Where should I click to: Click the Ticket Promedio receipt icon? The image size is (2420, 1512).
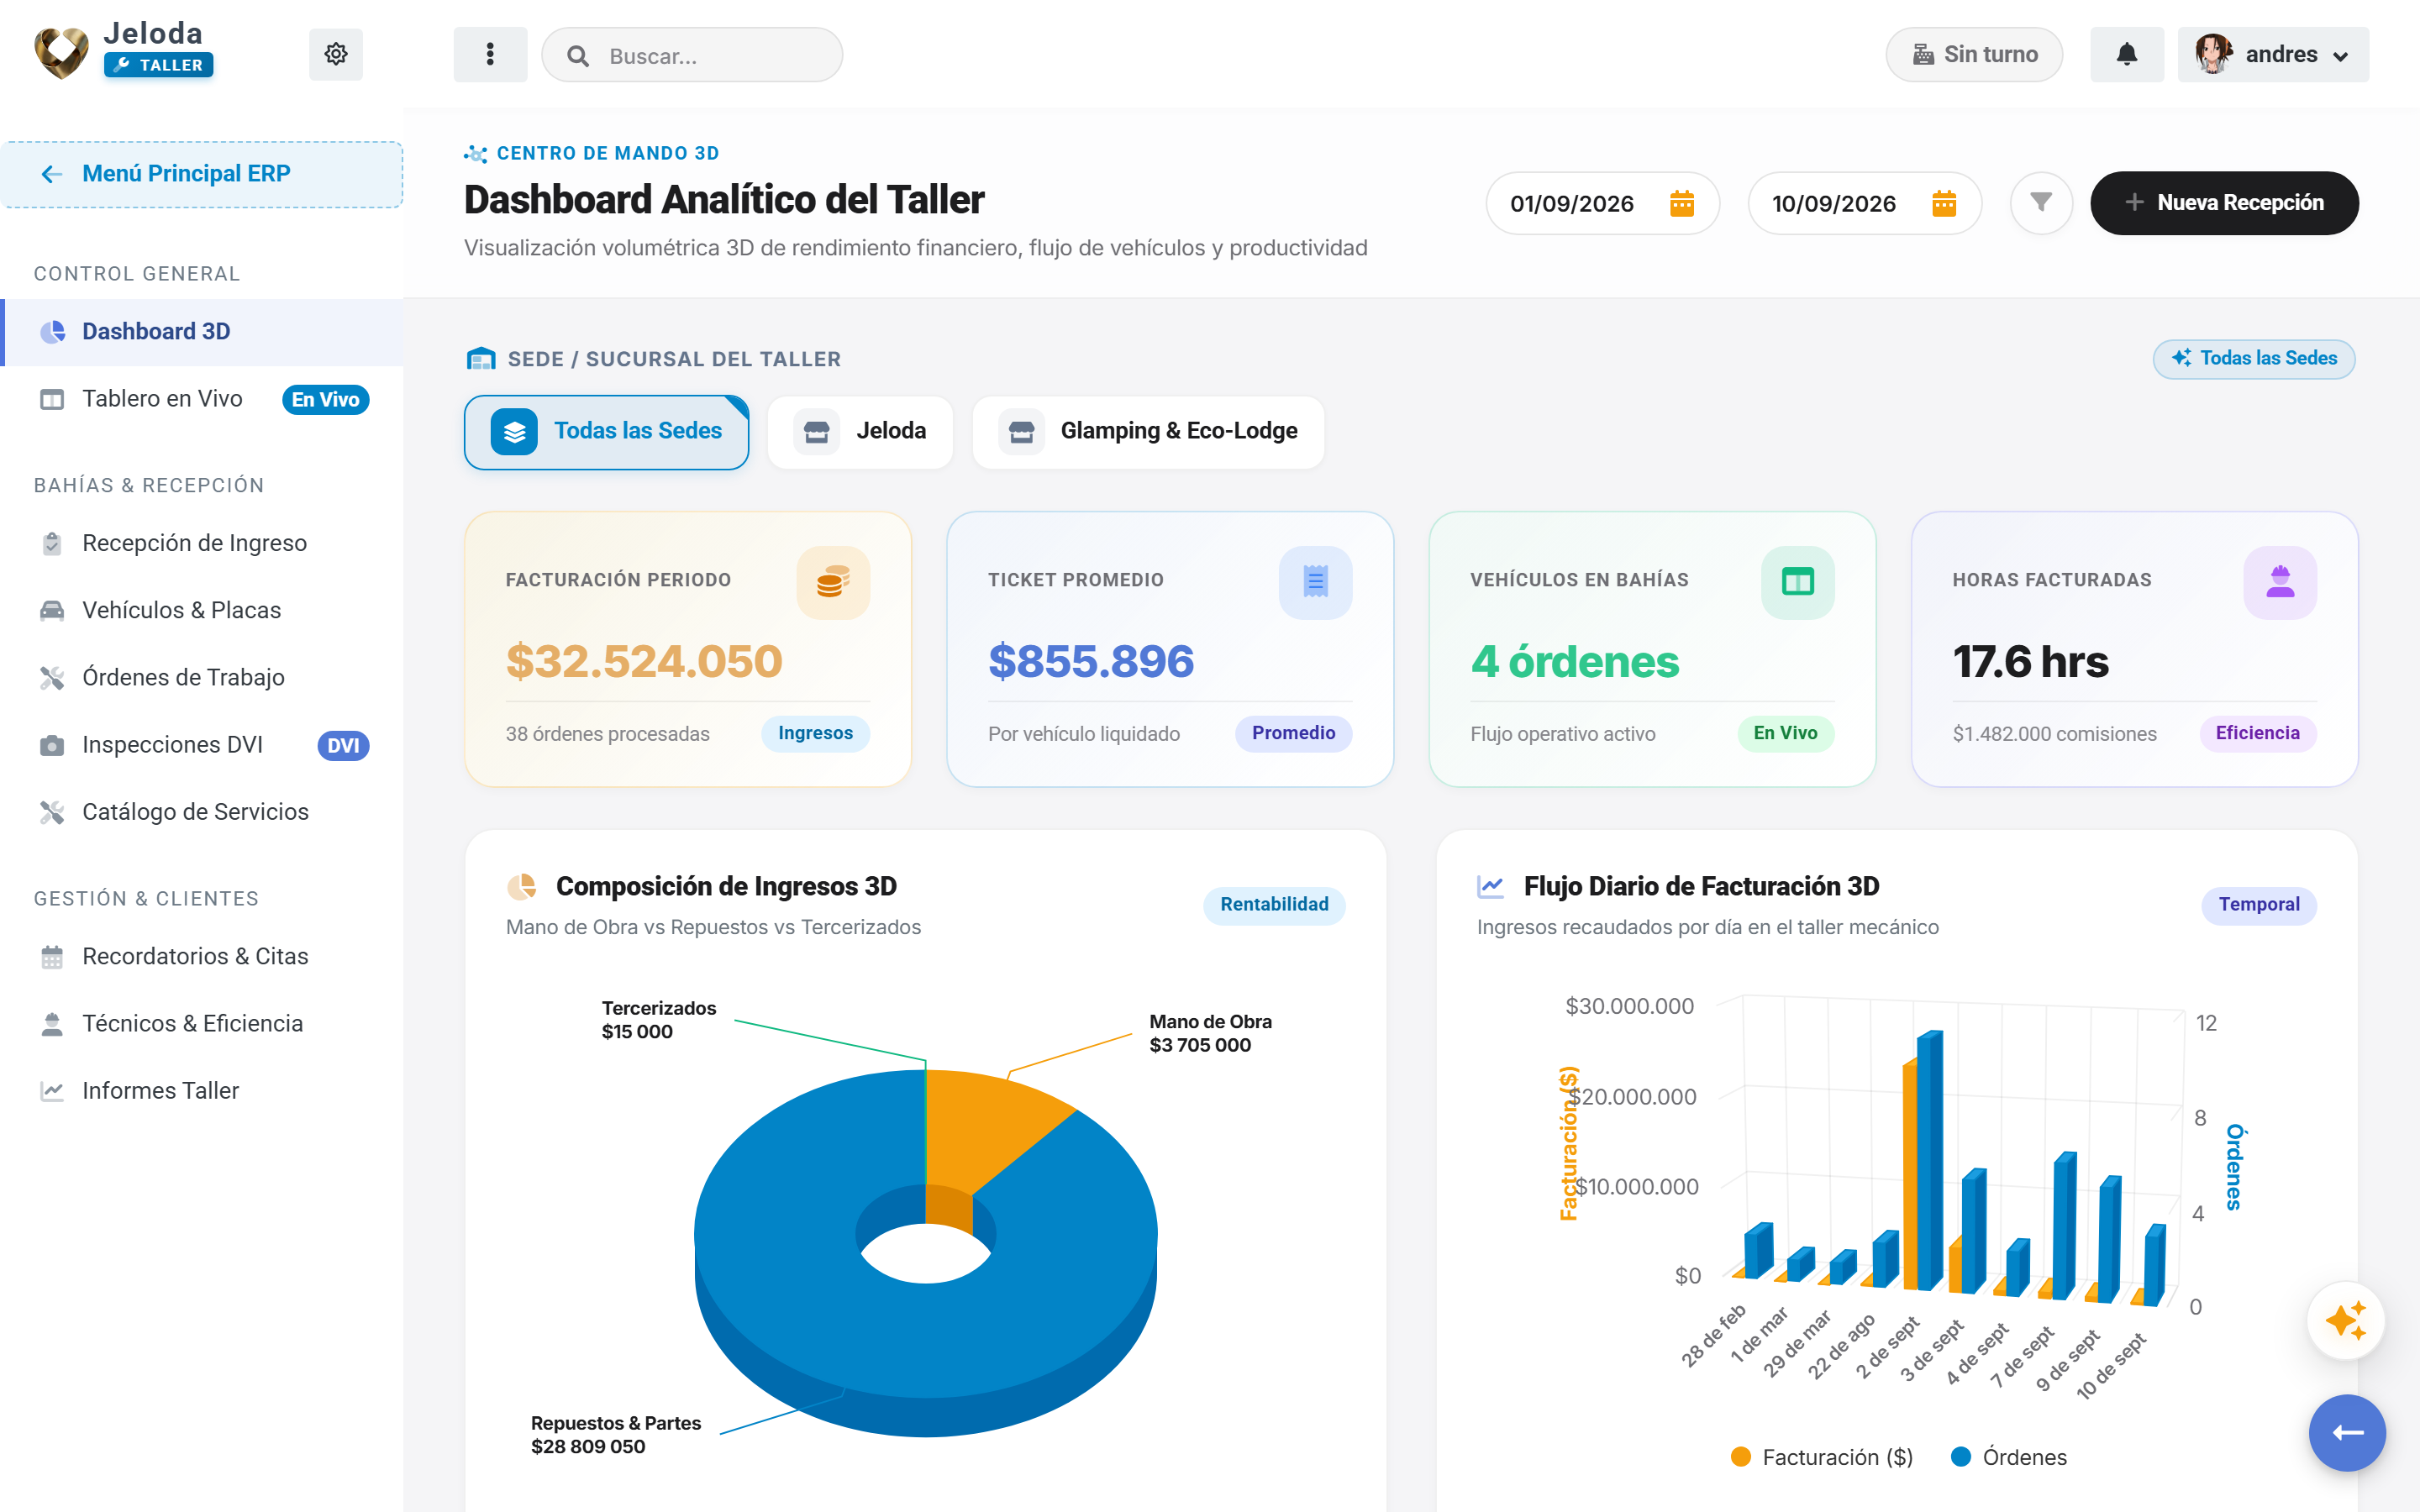(x=1315, y=582)
